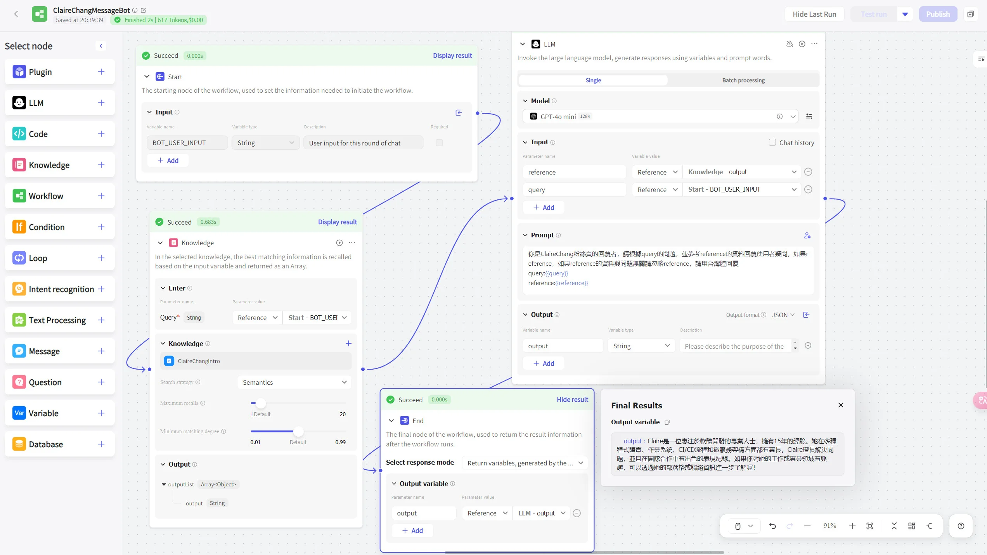Screen dimensions: 987x555
Task: Open Search strategy Semantics dropdown
Action: coord(294,382)
